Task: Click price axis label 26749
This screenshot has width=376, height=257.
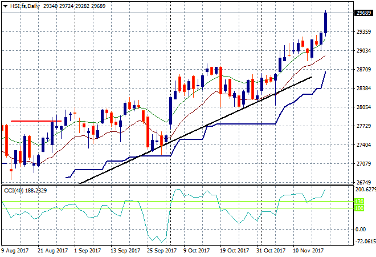Action: pyautogui.click(x=363, y=183)
